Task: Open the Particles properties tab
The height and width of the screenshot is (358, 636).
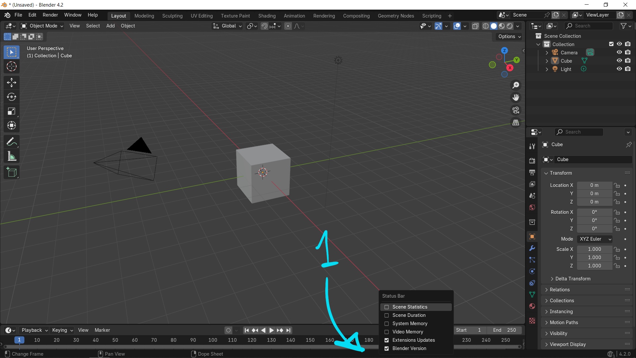Action: tap(532, 260)
